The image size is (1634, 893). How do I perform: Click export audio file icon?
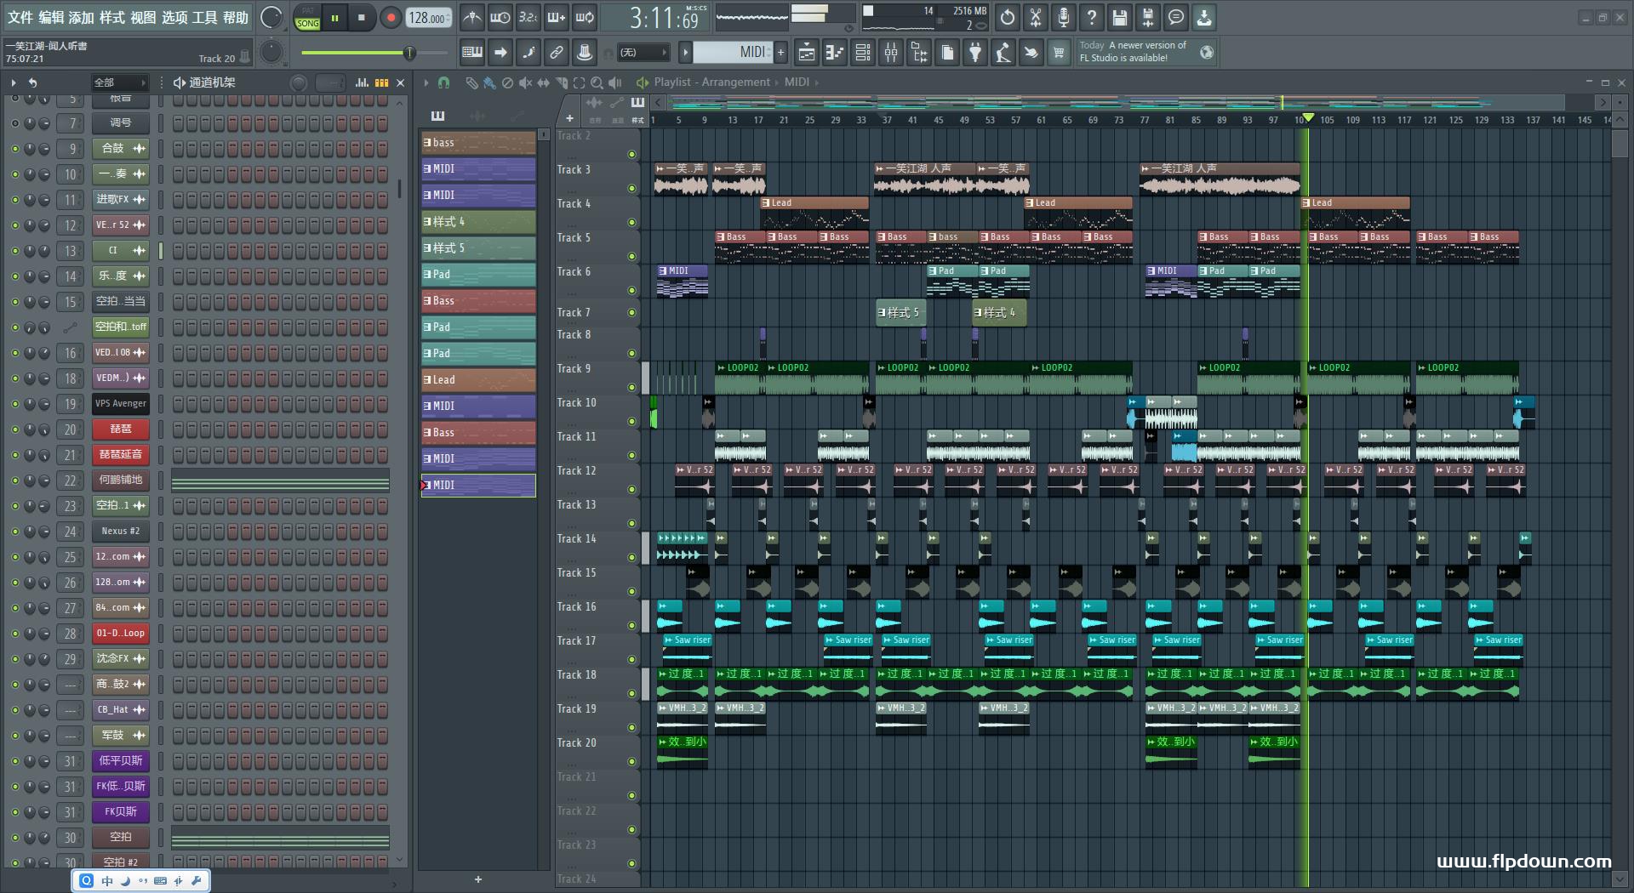pos(1148,17)
